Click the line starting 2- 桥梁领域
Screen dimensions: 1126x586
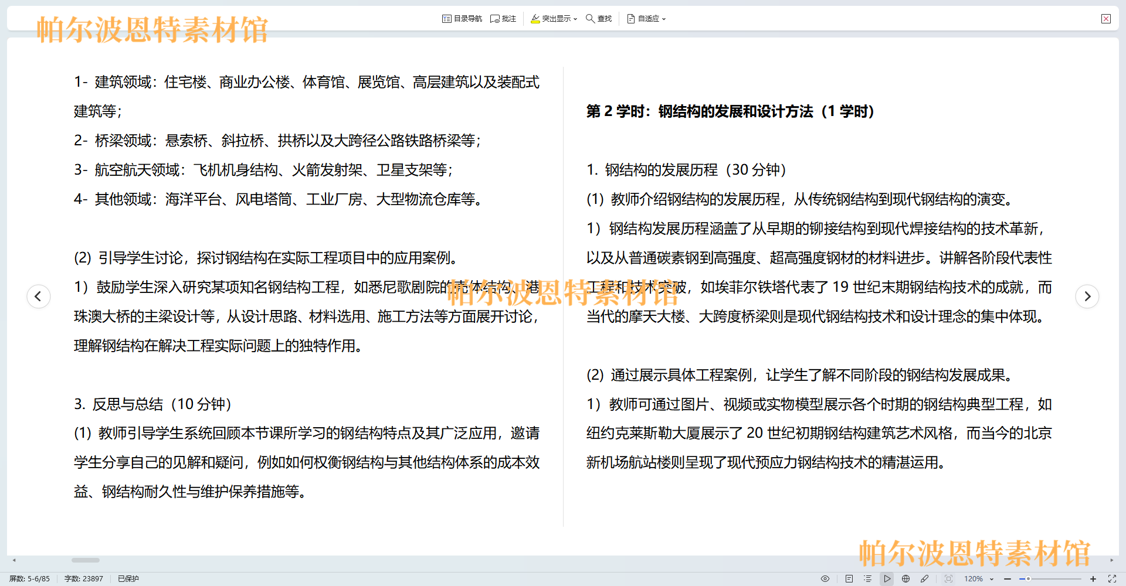(x=277, y=141)
